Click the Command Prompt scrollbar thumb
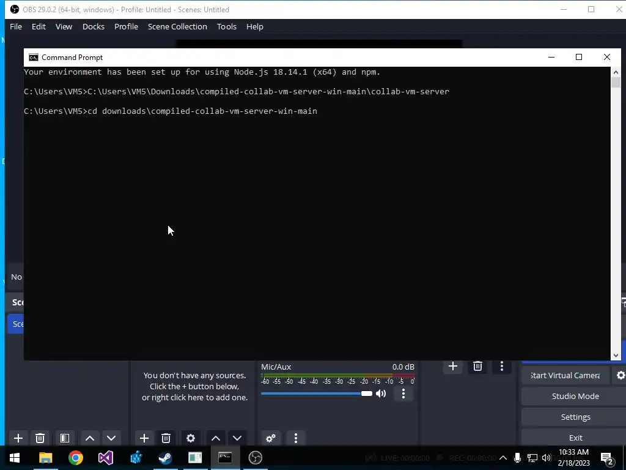The height and width of the screenshot is (470, 626). pyautogui.click(x=616, y=83)
